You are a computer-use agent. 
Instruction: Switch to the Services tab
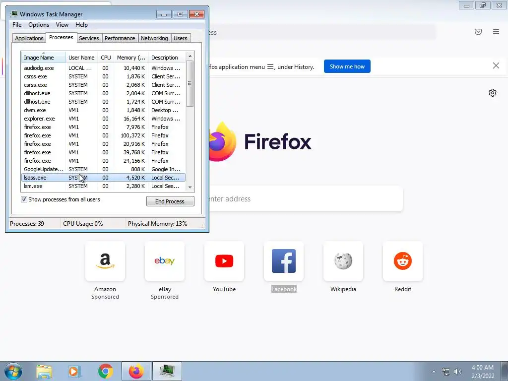click(89, 38)
